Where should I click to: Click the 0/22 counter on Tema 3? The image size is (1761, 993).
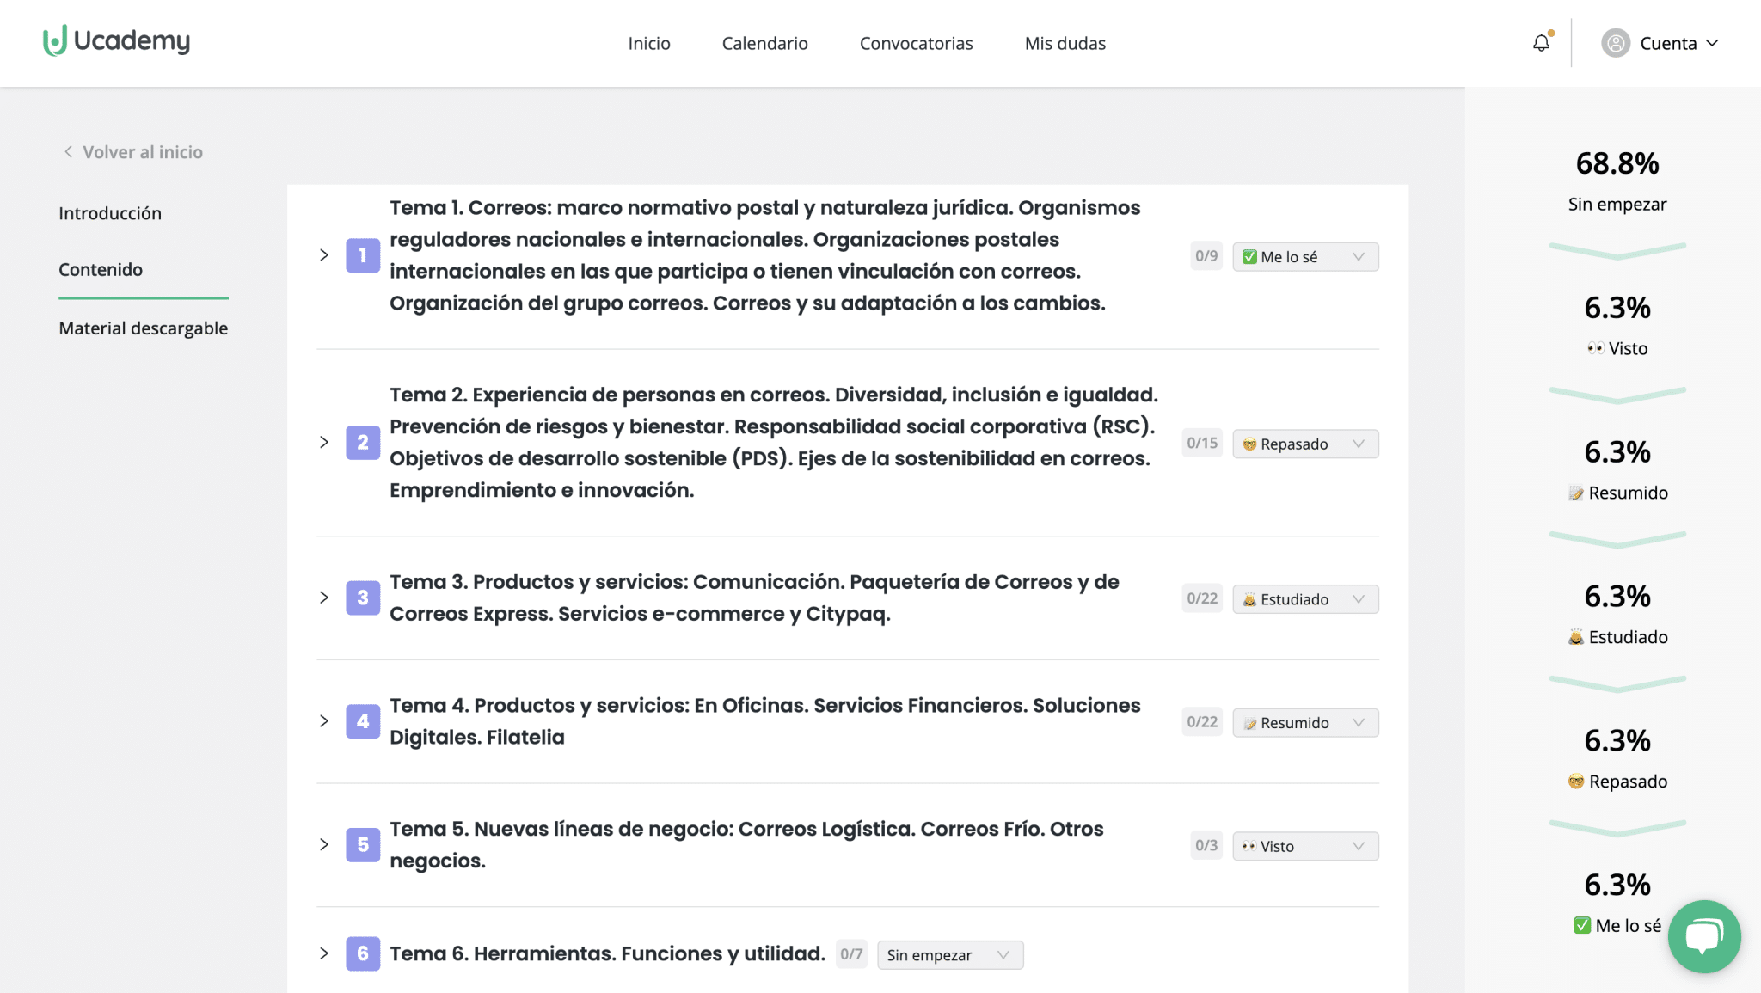1201,598
